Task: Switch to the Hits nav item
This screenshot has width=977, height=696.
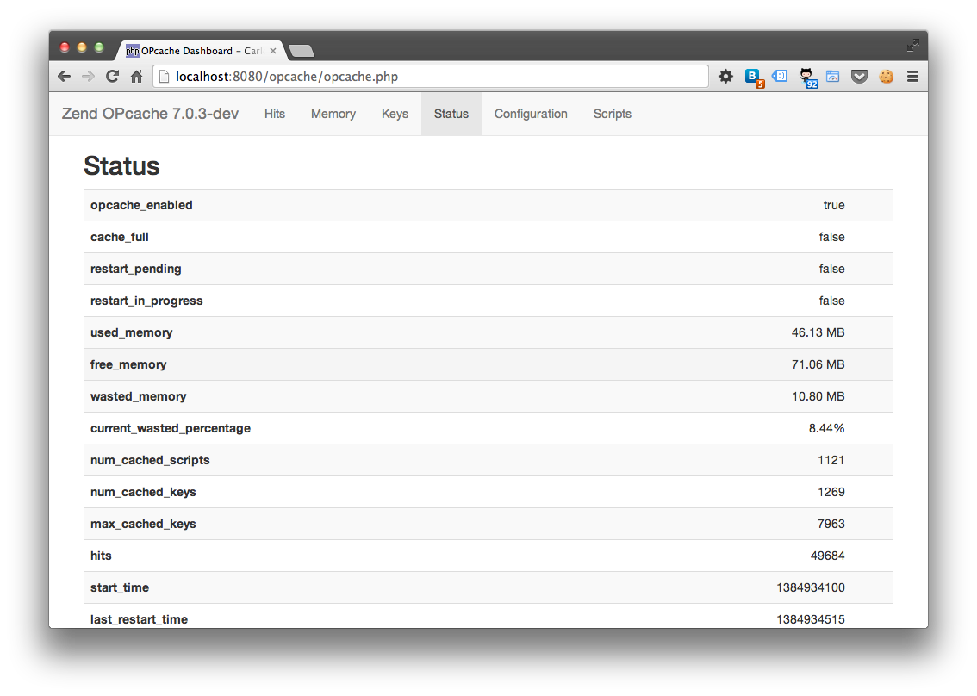Action: click(275, 114)
